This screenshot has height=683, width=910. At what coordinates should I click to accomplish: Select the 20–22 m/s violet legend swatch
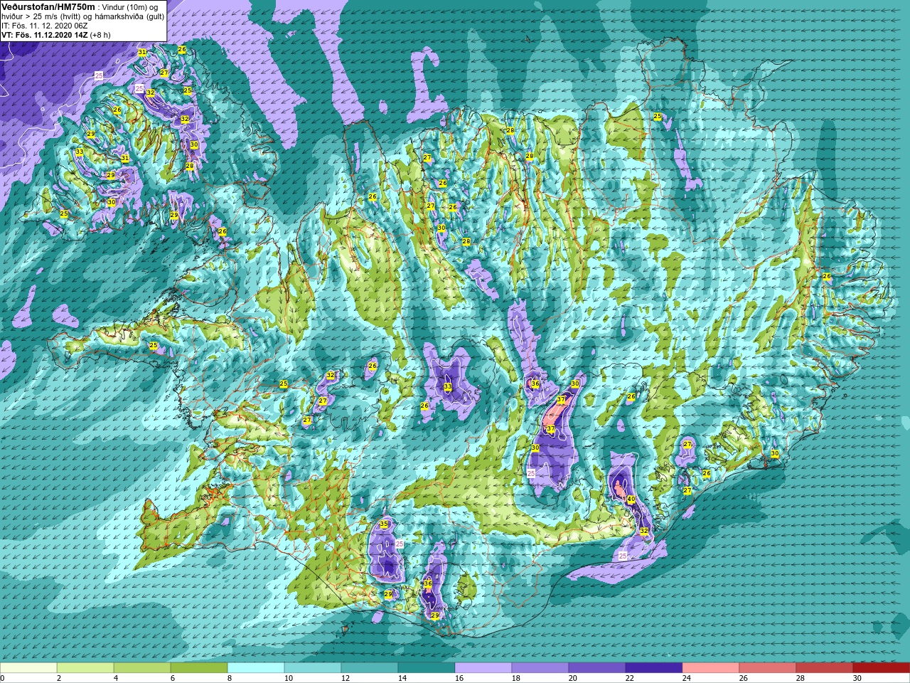pyautogui.click(x=597, y=668)
